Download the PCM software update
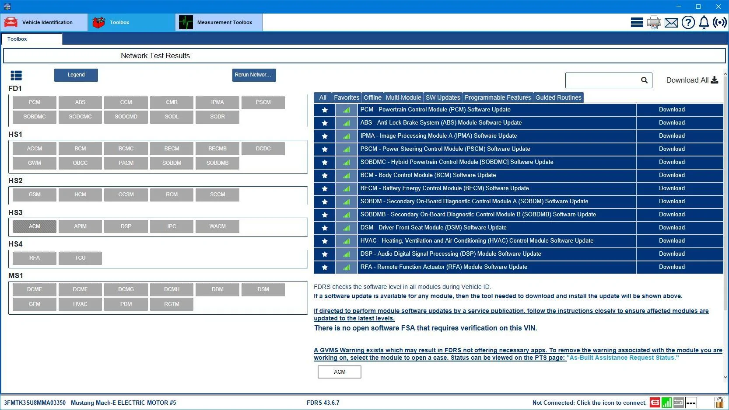Image resolution: width=729 pixels, height=410 pixels. click(672, 110)
